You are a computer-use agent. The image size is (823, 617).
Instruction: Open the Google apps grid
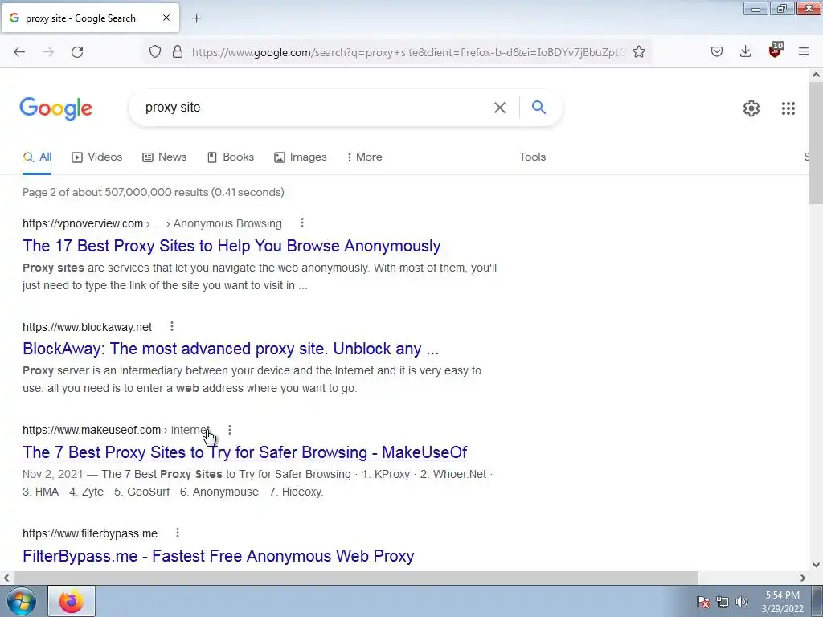(788, 108)
